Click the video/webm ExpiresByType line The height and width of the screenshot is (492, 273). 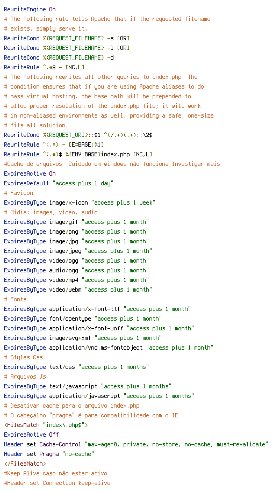[x=78, y=290]
